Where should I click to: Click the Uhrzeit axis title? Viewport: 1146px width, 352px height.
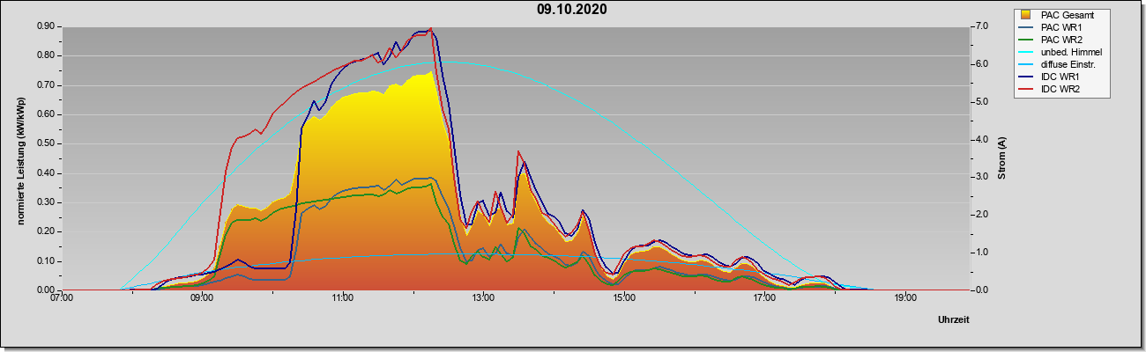[x=954, y=320]
